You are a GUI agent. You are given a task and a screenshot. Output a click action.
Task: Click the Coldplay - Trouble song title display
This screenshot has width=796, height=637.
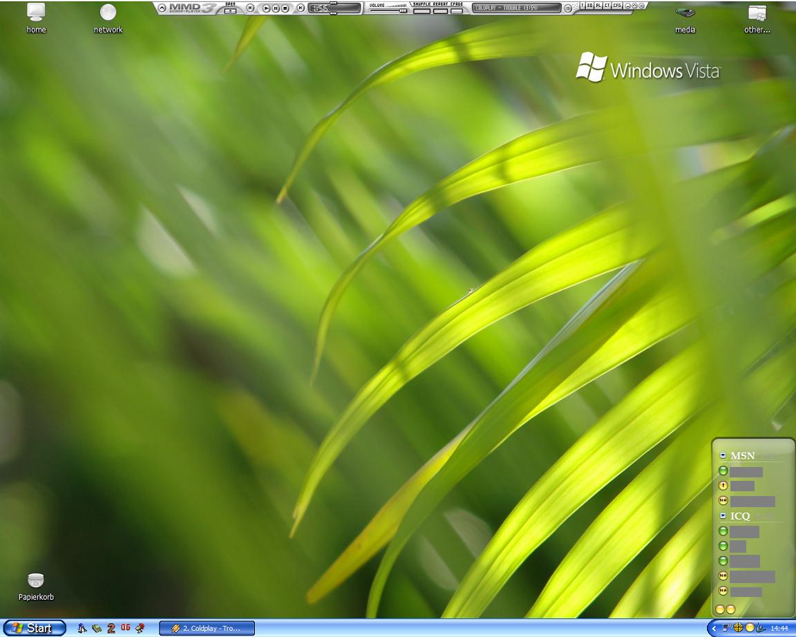(x=516, y=8)
